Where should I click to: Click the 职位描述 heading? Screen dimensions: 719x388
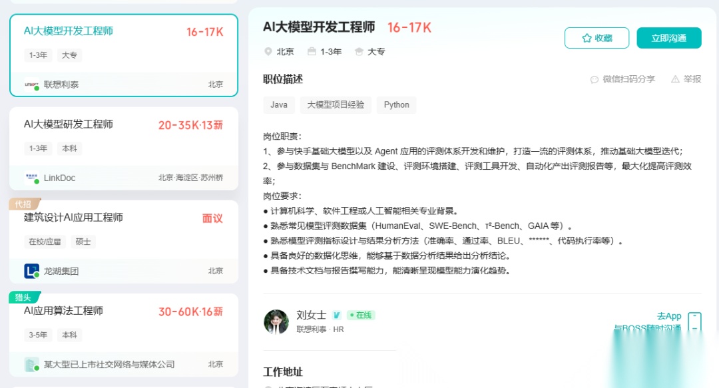(283, 79)
